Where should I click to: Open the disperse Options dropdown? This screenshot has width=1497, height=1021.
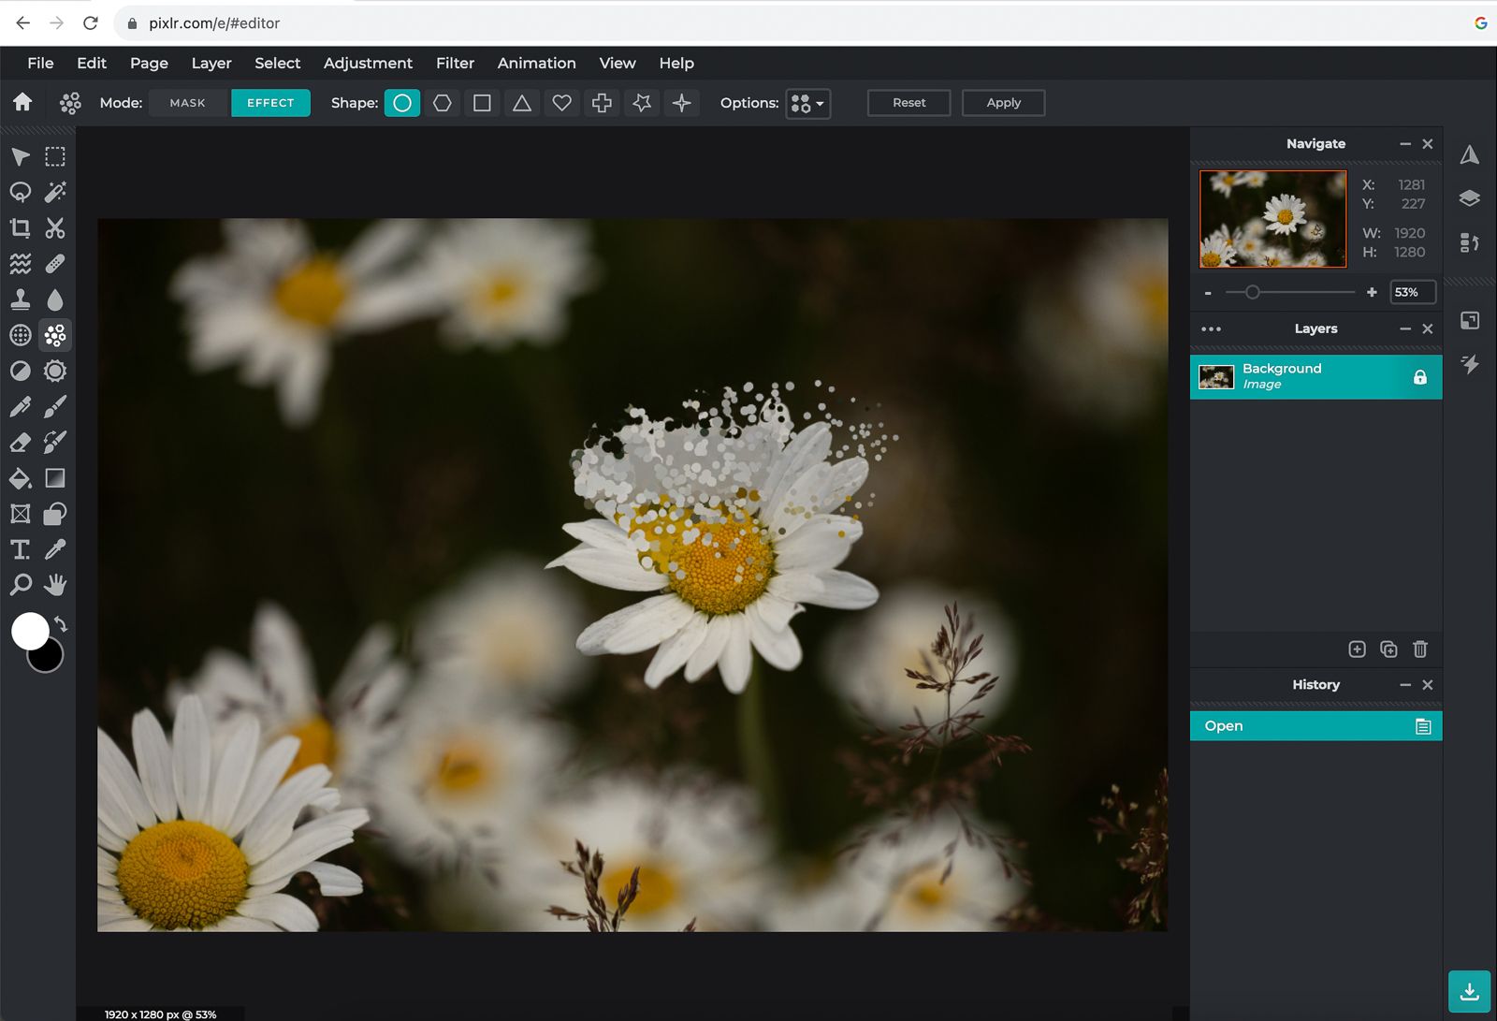tap(808, 103)
